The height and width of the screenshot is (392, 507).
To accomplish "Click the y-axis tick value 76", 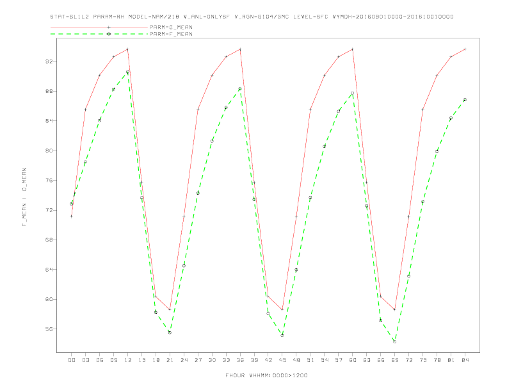I will [x=49, y=181].
